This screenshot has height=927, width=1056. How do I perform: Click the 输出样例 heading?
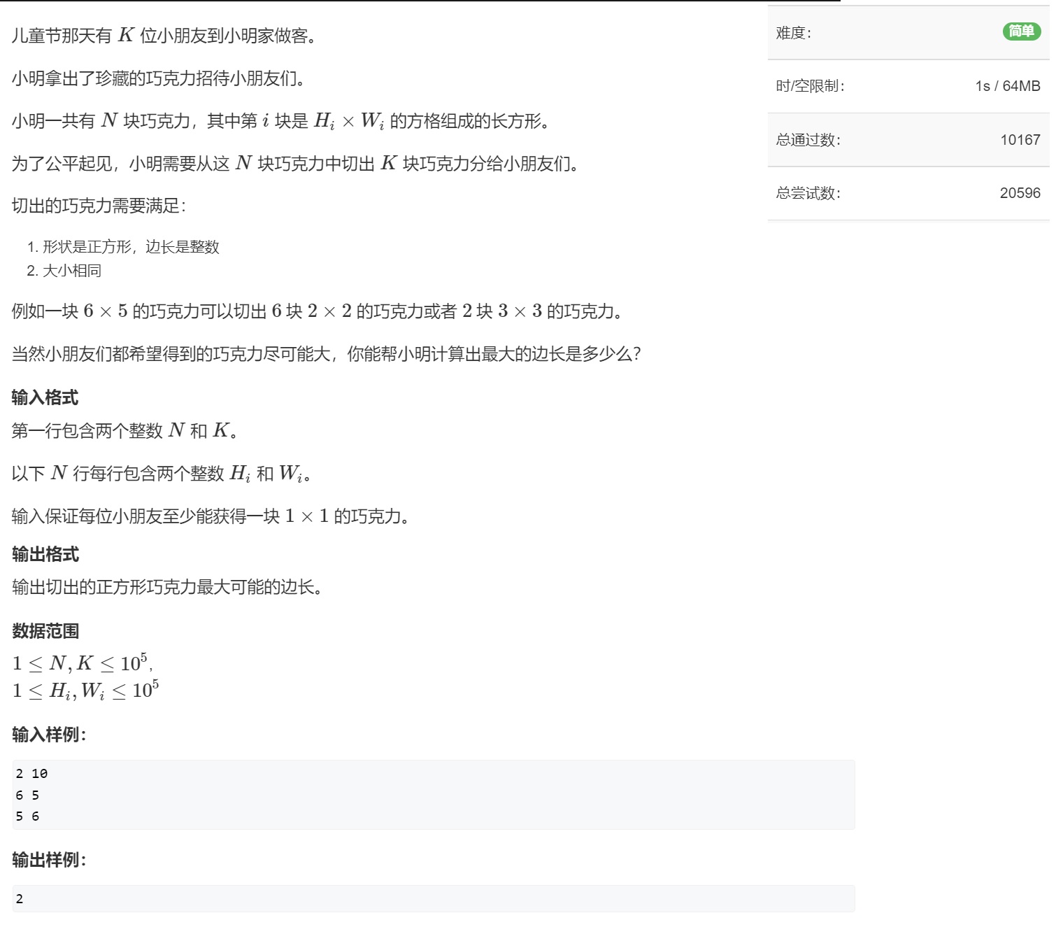(49, 860)
